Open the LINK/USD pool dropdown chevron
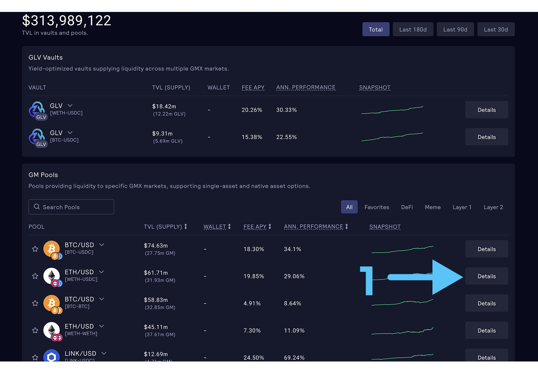The height and width of the screenshot is (373, 538). coord(104,353)
